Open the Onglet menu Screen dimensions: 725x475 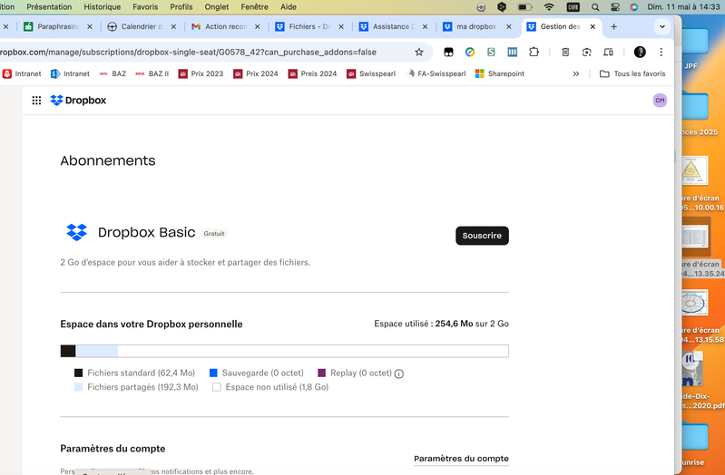(217, 7)
